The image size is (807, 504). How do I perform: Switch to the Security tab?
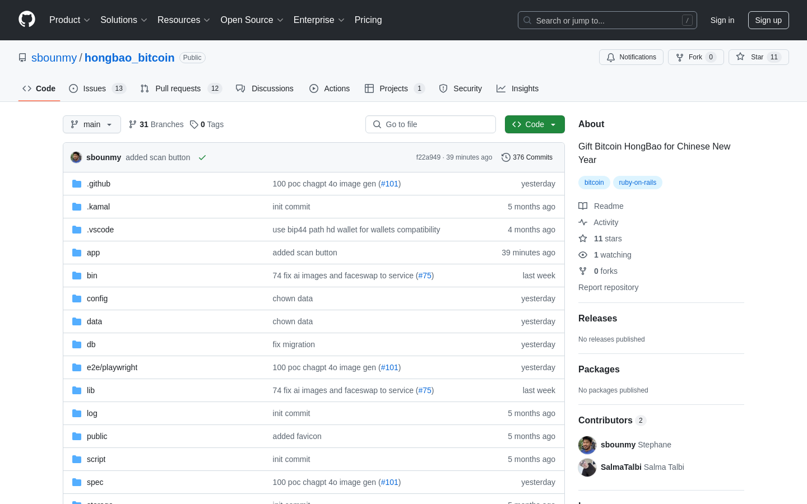pyautogui.click(x=461, y=88)
